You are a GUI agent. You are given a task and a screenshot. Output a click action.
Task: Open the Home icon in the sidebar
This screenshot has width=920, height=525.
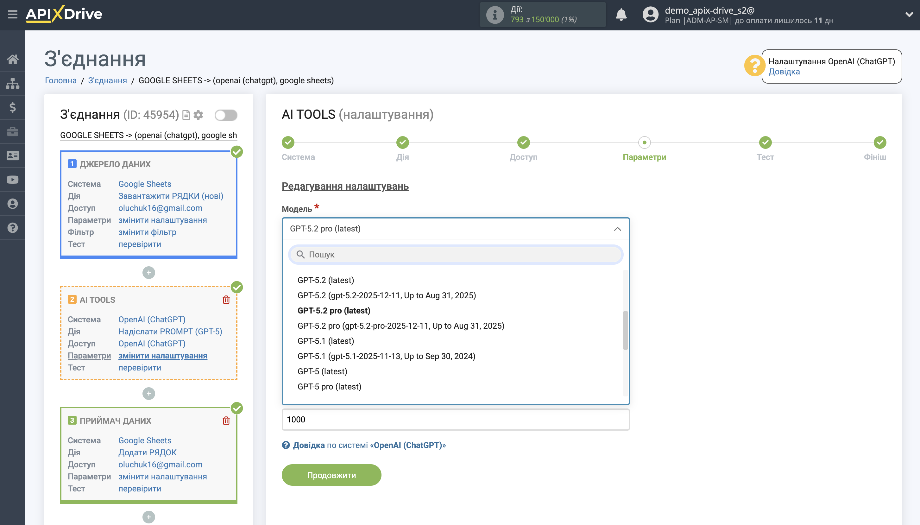coord(13,60)
